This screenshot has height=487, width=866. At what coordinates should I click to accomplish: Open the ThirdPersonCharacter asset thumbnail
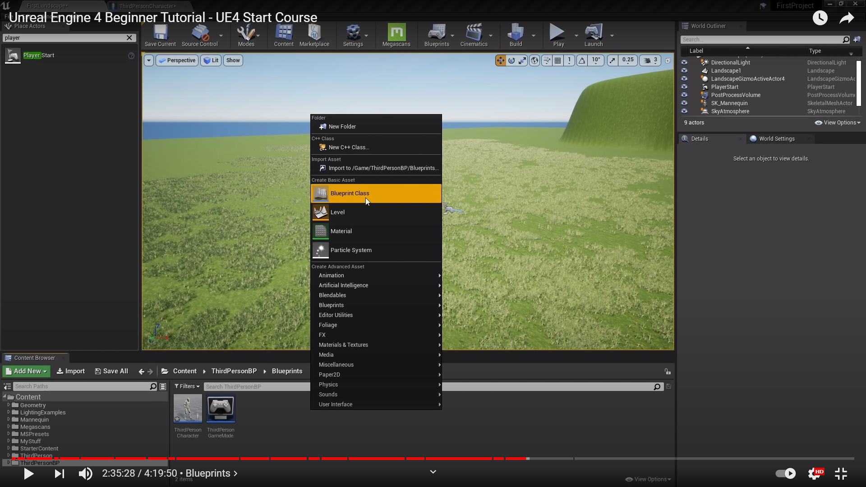188,409
